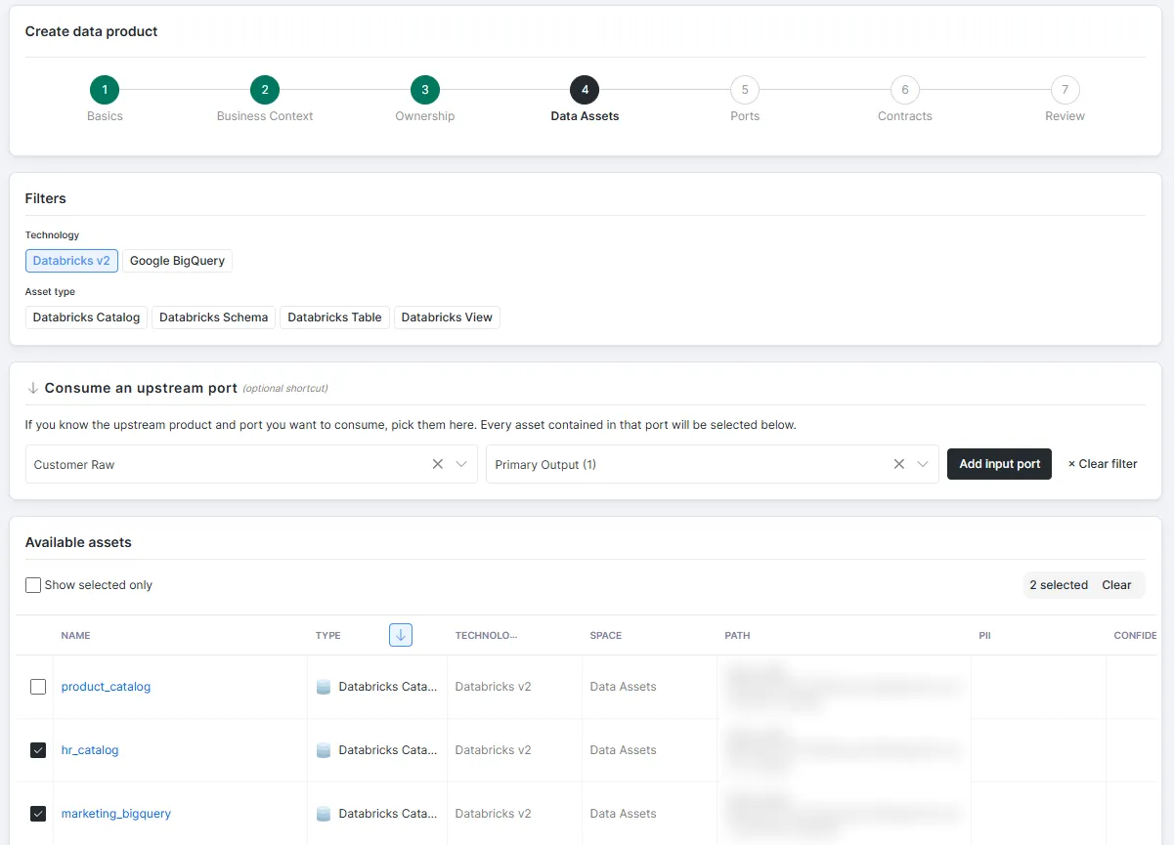The image size is (1174, 845).
Task: Sort by the Technology column header
Action: [x=486, y=635]
